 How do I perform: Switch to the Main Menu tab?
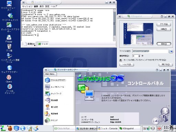point(50,74)
